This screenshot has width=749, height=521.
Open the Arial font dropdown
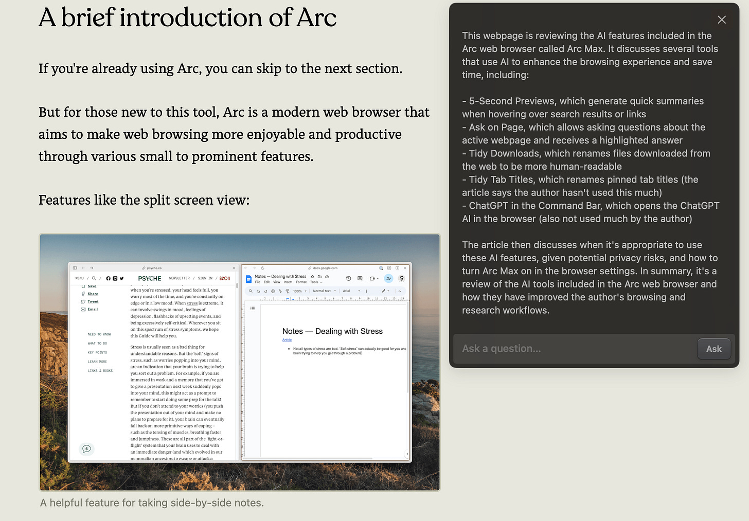[x=351, y=291]
